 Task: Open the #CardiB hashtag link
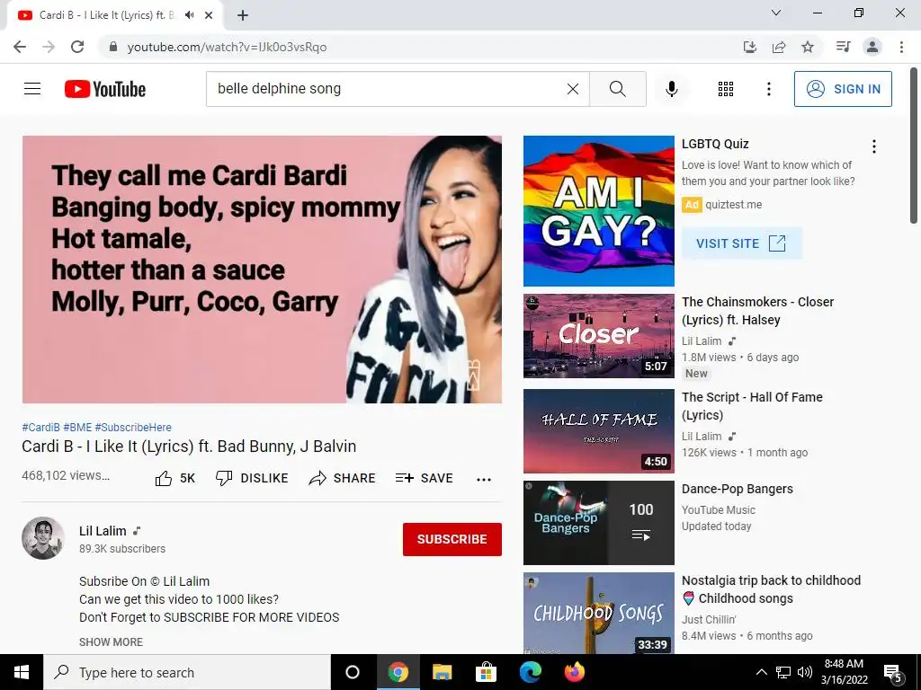(40, 427)
